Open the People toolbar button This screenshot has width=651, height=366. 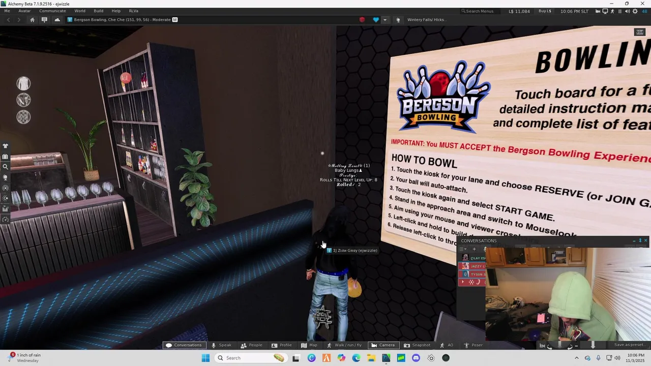(251, 345)
